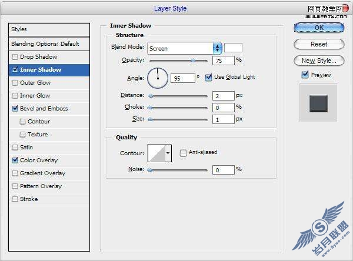
Task: Click the white shadow color swatch
Action: pyautogui.click(x=233, y=48)
